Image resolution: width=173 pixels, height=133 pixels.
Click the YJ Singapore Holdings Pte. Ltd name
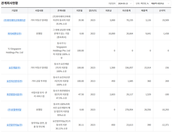(14, 51)
